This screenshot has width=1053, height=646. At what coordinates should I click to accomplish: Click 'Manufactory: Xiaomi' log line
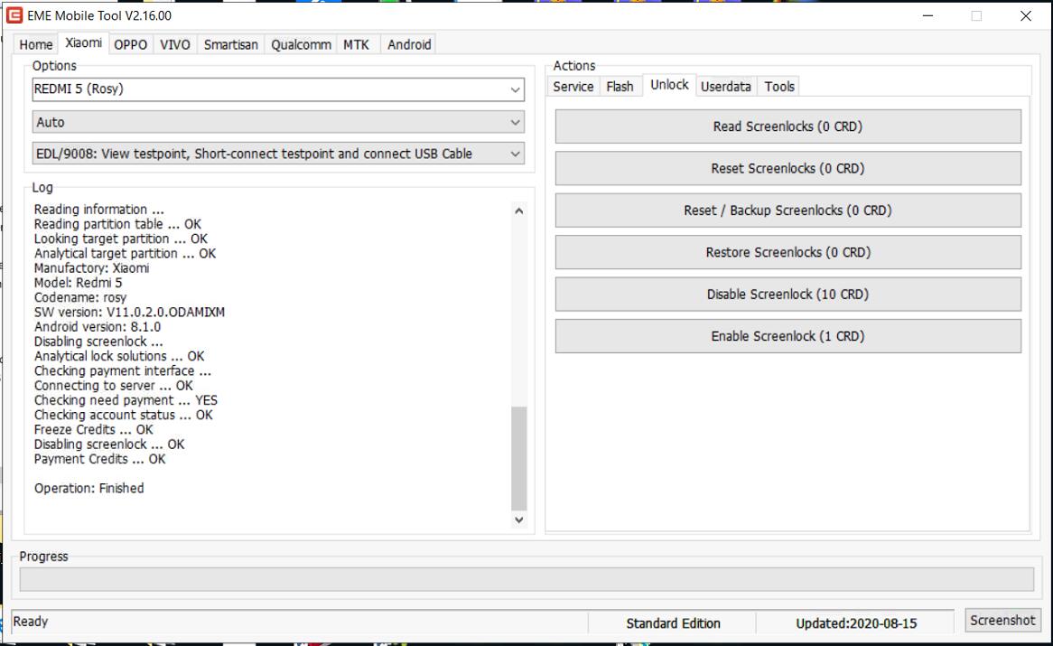pyautogui.click(x=91, y=268)
